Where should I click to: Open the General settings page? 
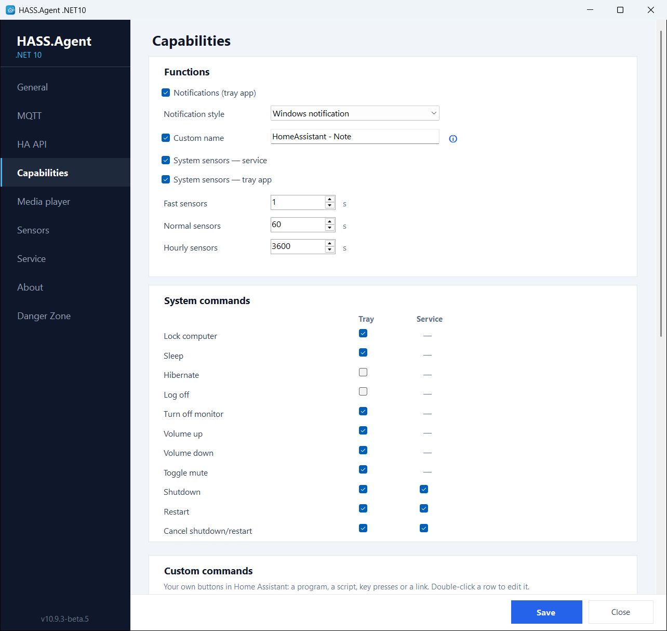tap(65, 87)
